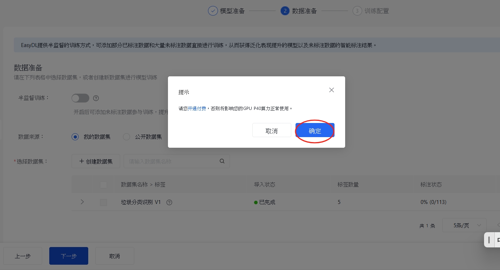Click the 共 1 条 total count text
This screenshot has width=500, height=270.
[x=427, y=225]
